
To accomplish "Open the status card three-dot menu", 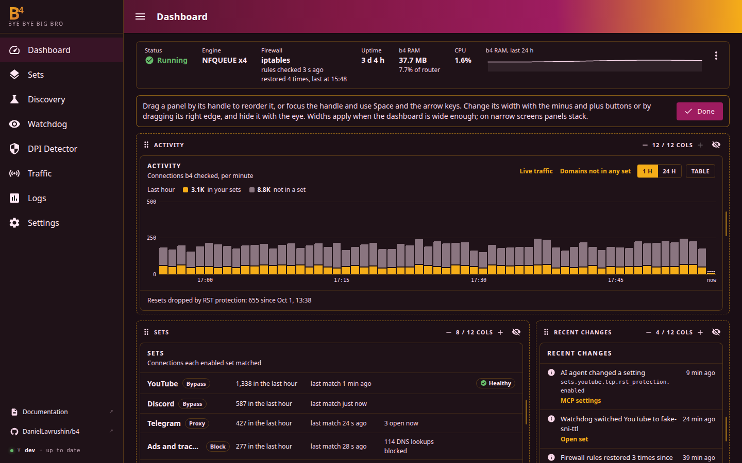I will point(716,56).
